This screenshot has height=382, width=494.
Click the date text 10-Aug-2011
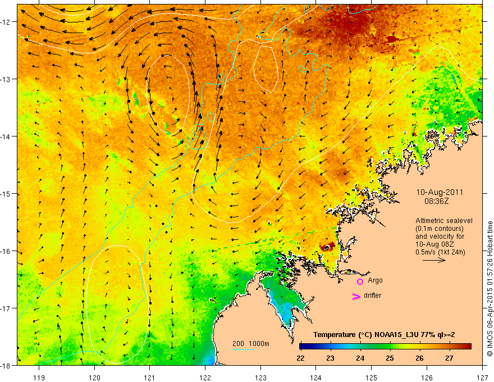click(x=440, y=192)
